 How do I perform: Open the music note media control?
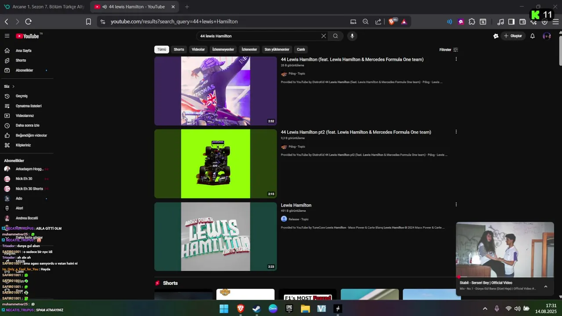[500, 22]
